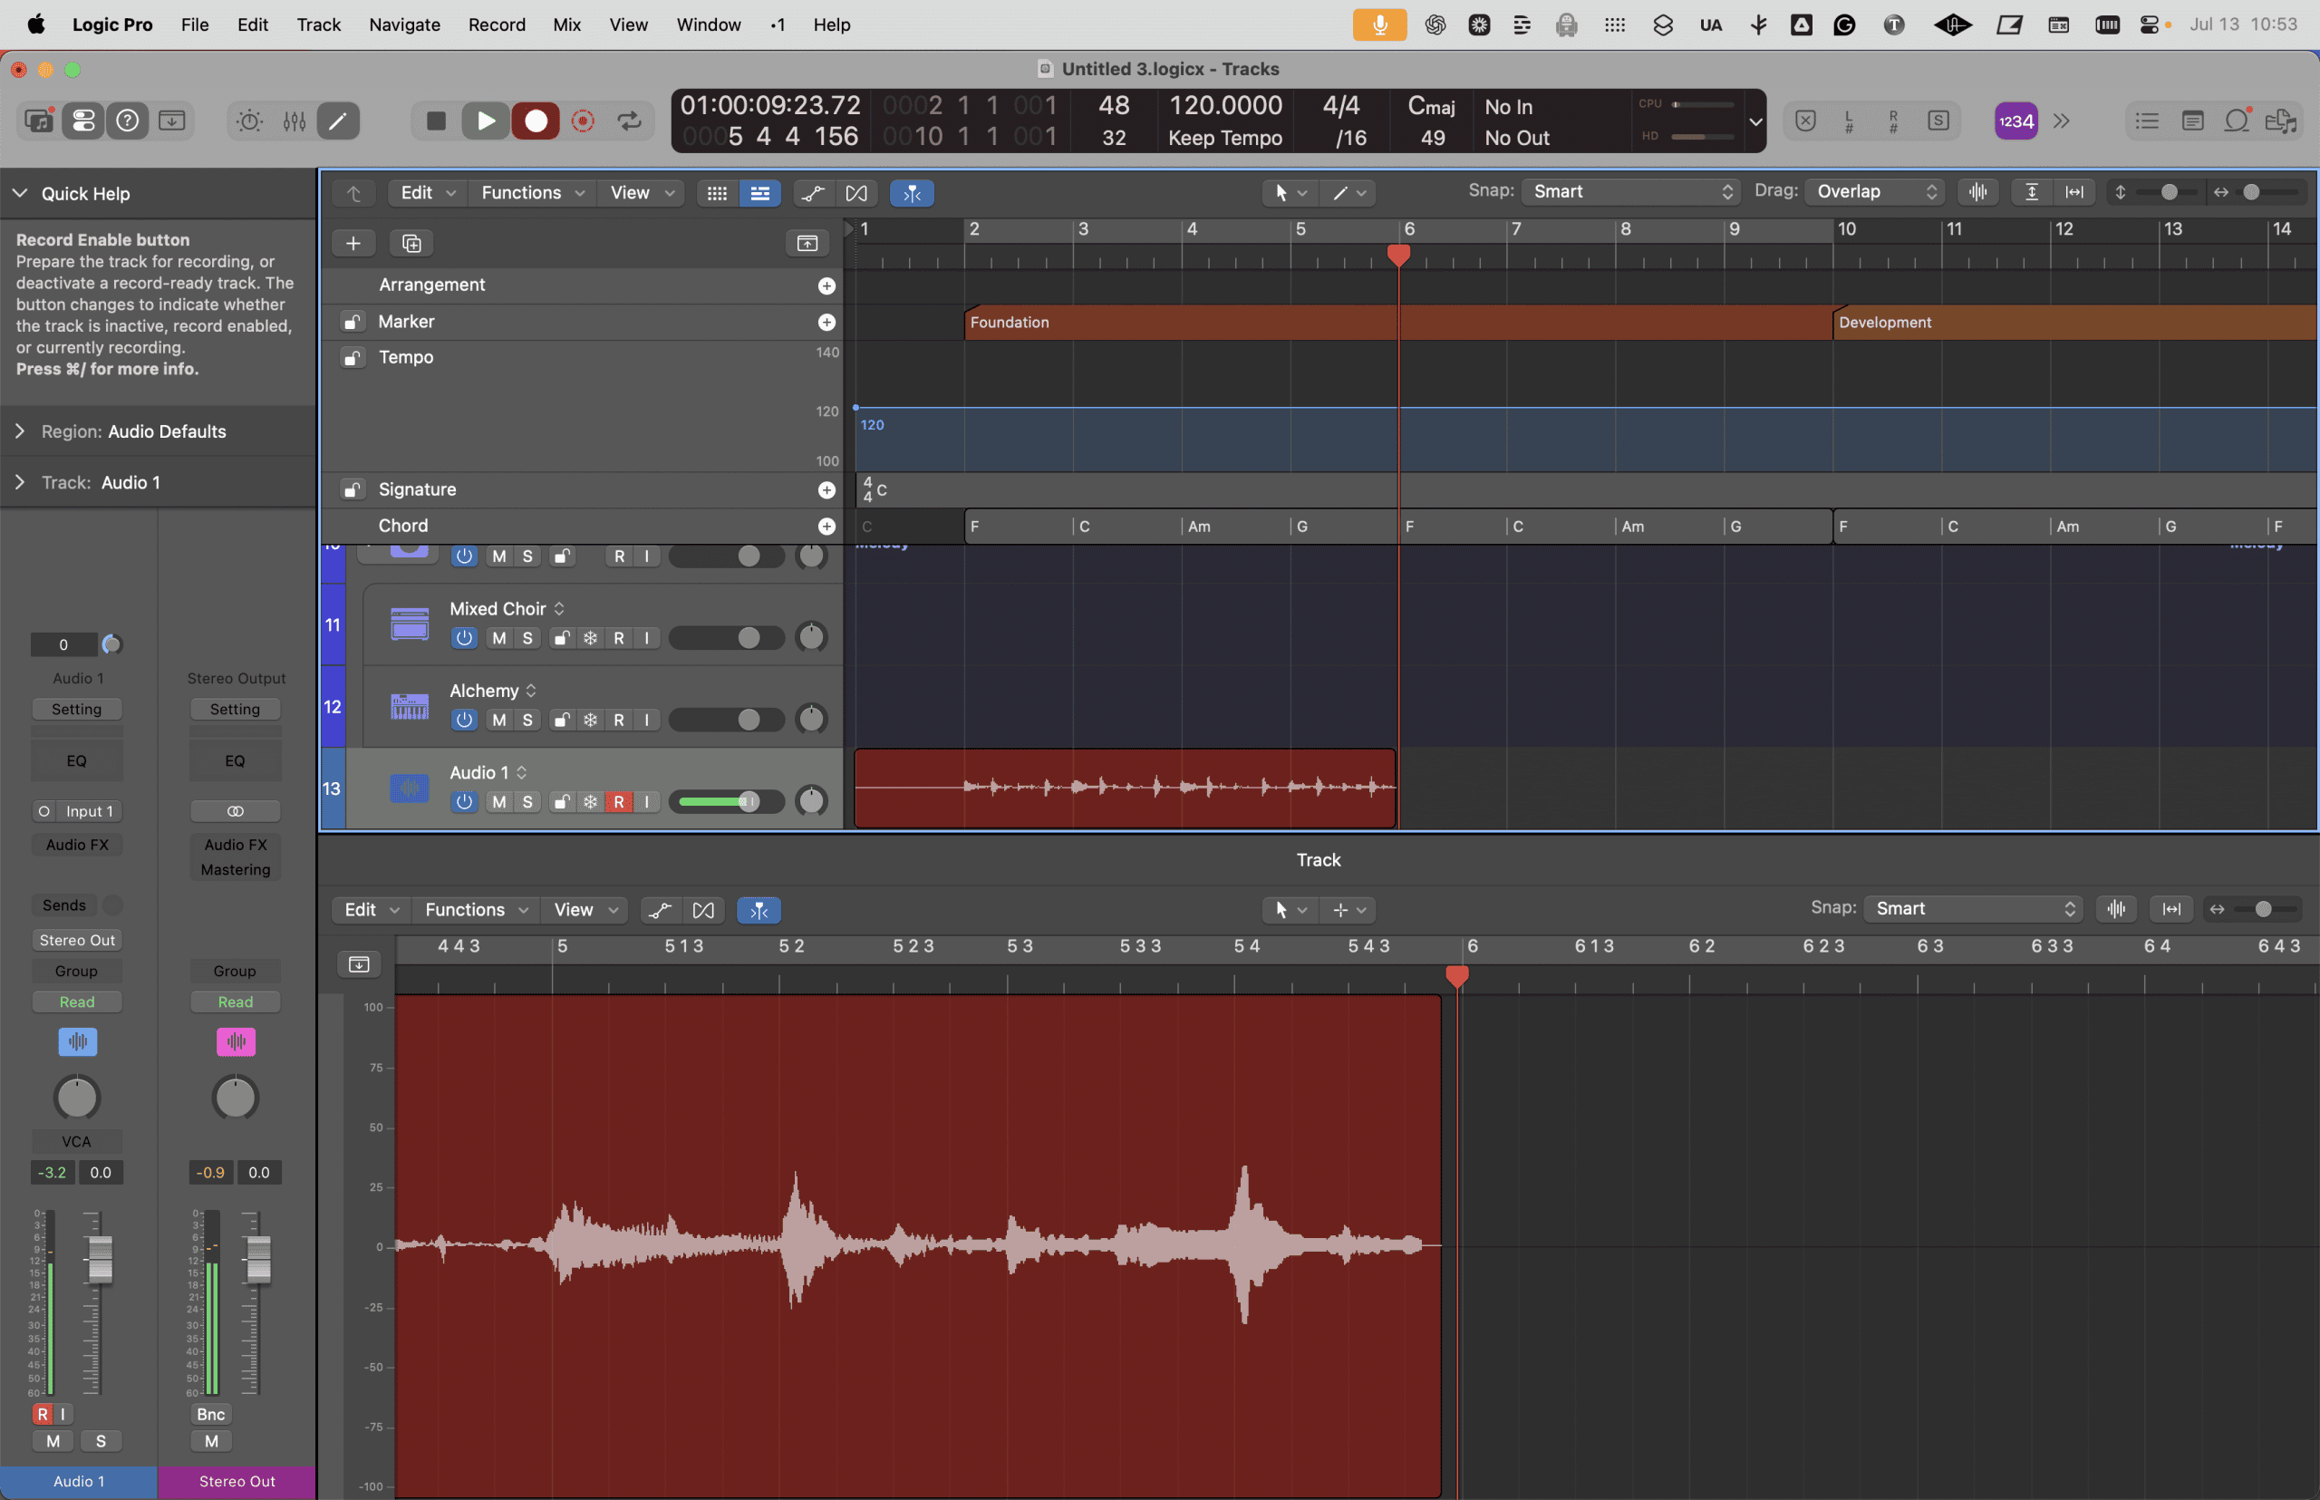Click the Play transport button
2320x1500 pixels.
point(485,121)
